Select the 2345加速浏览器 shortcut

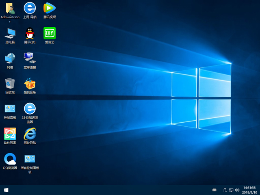point(30,109)
